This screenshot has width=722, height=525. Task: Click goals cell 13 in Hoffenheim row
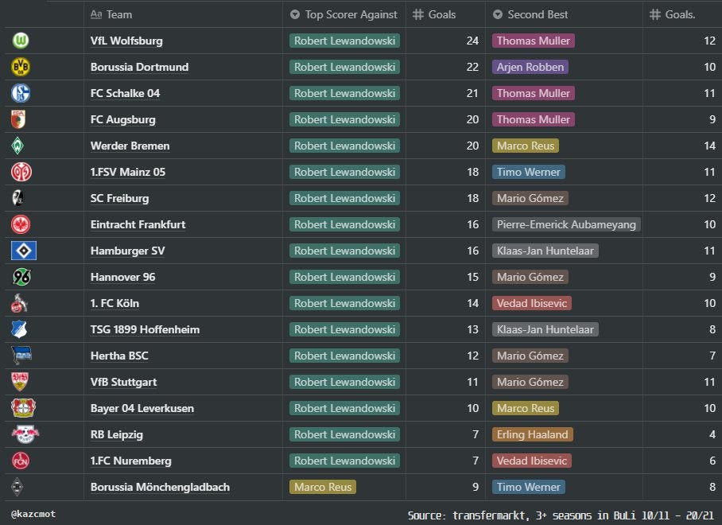[x=445, y=329]
